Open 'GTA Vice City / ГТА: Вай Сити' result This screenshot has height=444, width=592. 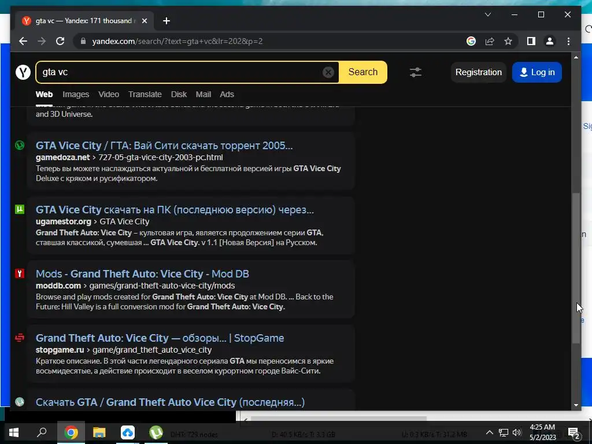click(164, 145)
